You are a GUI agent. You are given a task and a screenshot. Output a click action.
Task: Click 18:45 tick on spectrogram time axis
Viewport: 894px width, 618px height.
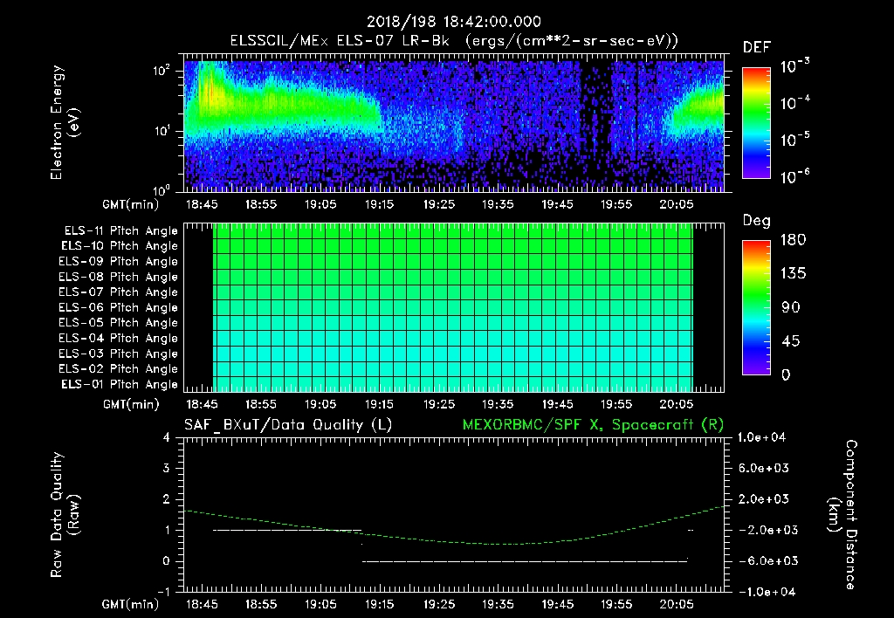[202, 204]
